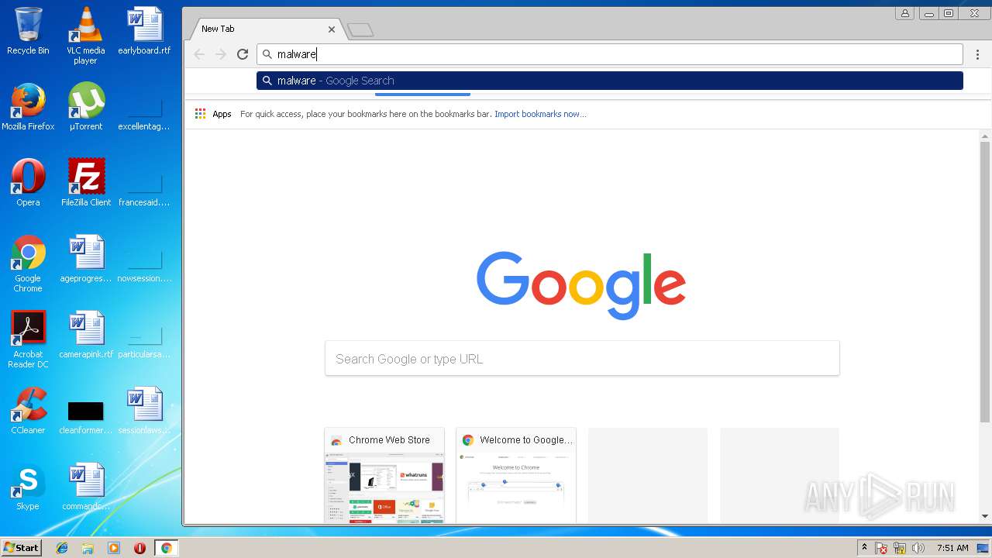Click the page's vertical scrollbar thumb
992x558 pixels.
[985, 281]
